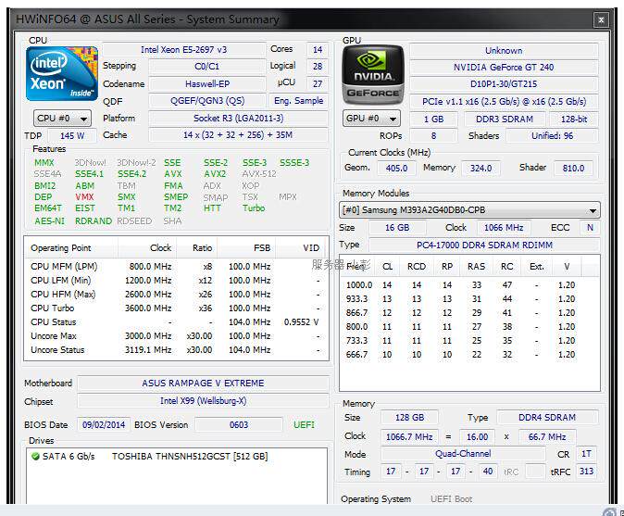Click the Clock column header in CPU table
Image resolution: width=624 pixels, height=516 pixels.
coord(147,248)
